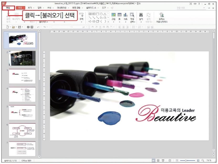Select the cube shape in shape gallery
218x164 pixels.
point(97,21)
